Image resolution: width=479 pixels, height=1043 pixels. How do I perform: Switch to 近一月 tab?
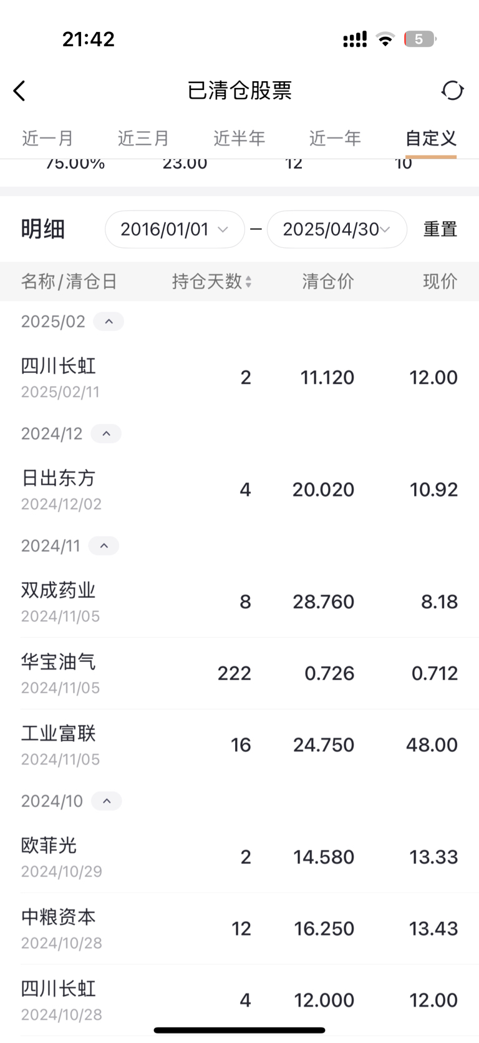click(x=48, y=138)
